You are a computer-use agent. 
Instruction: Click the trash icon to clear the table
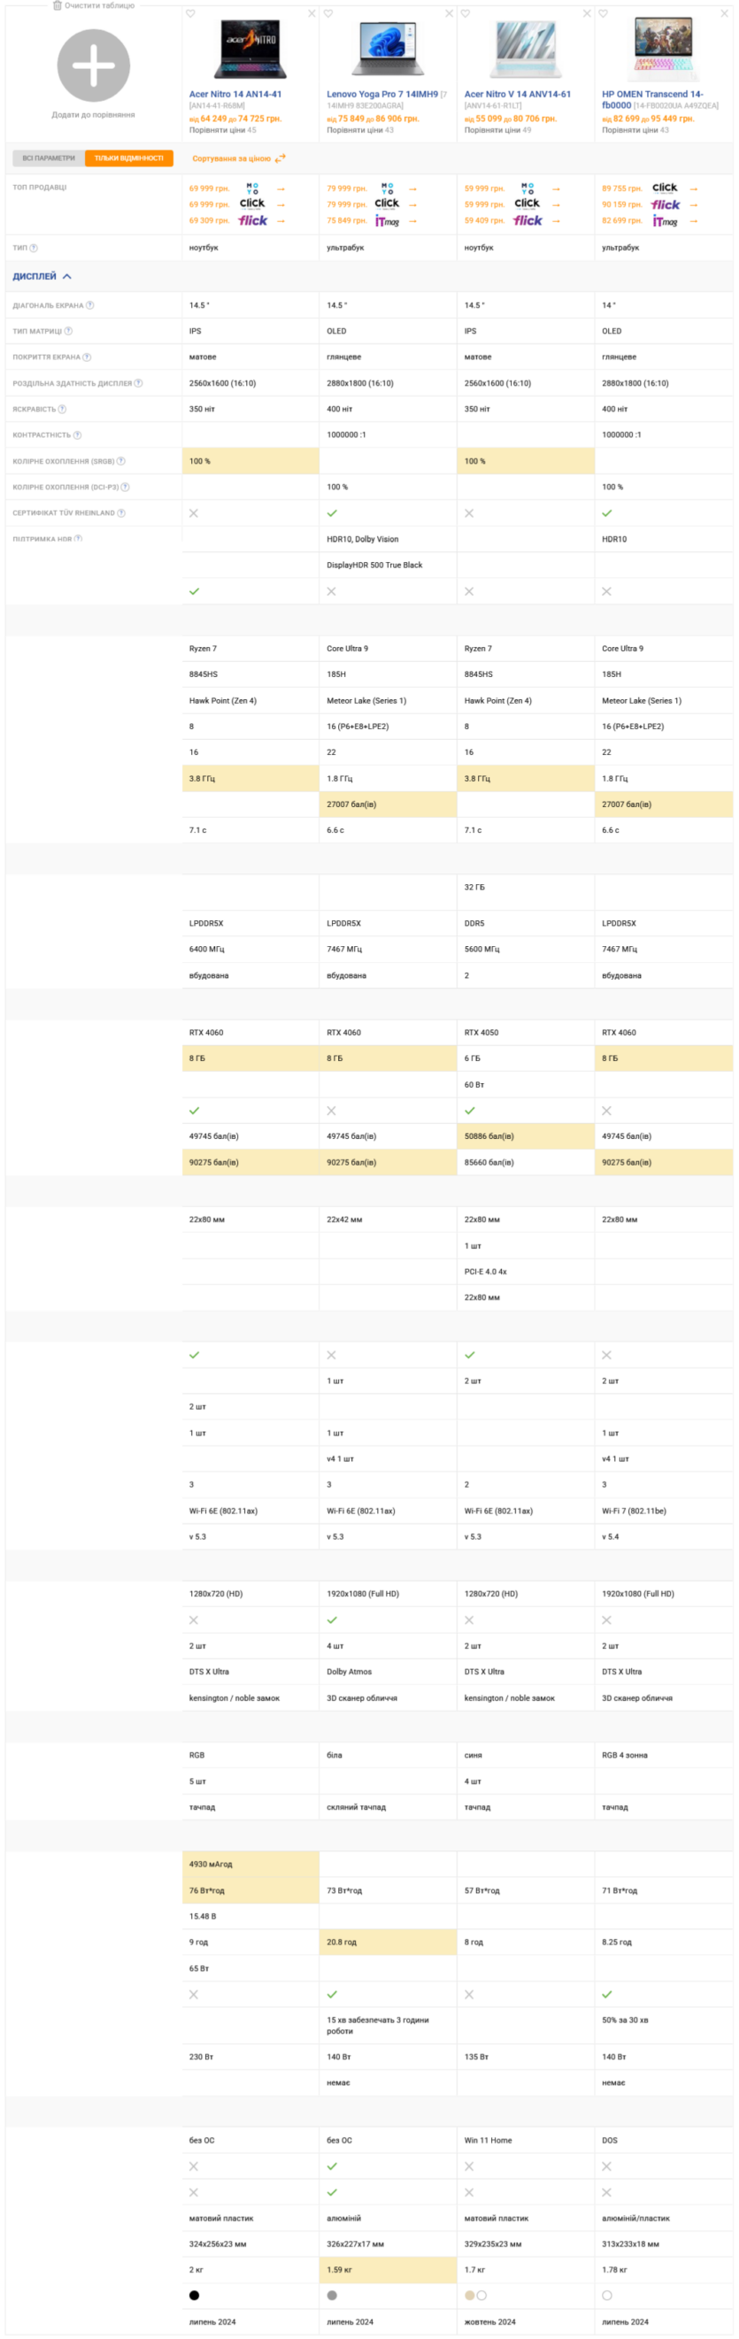click(58, 5)
